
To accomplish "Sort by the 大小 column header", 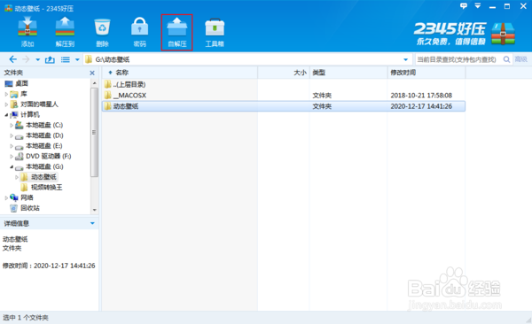I will [284, 73].
